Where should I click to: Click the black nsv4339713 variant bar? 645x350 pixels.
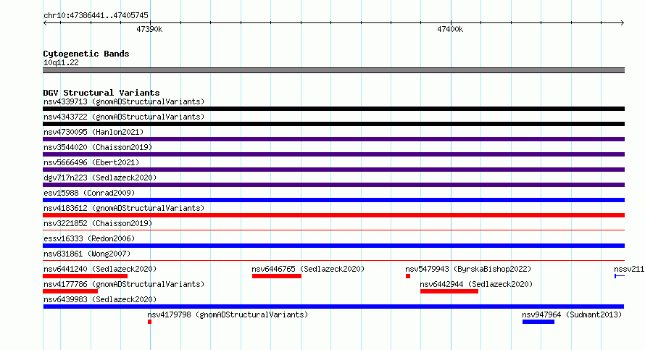coord(333,109)
